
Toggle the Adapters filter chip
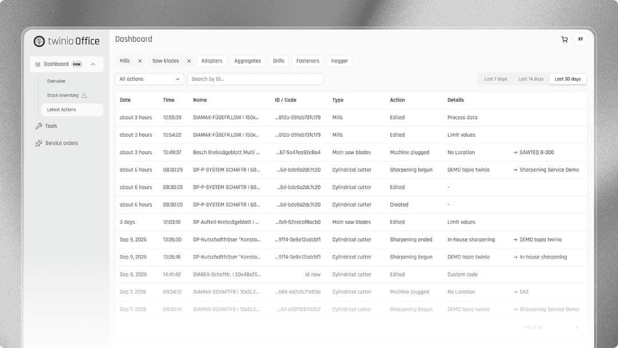click(x=212, y=61)
